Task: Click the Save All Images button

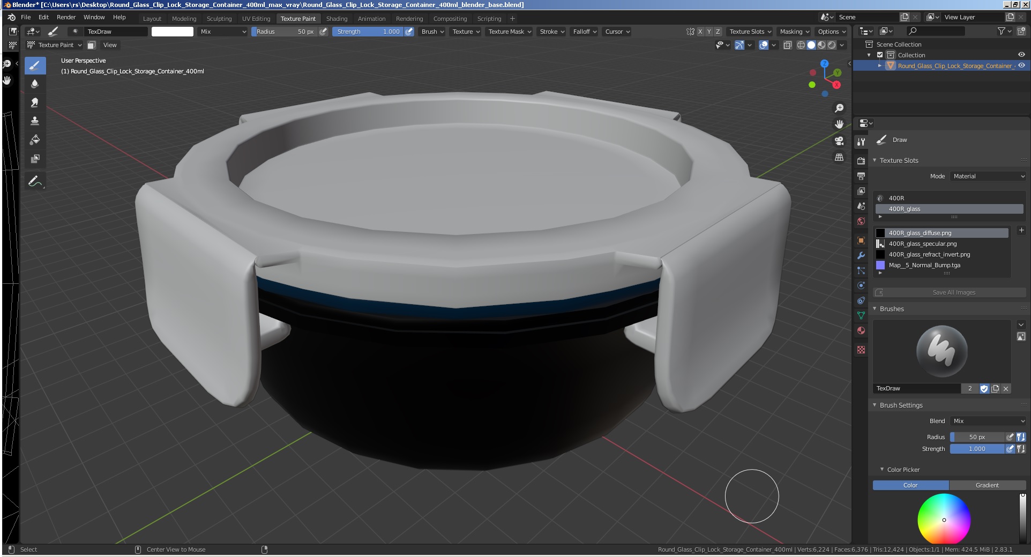Action: click(x=950, y=292)
